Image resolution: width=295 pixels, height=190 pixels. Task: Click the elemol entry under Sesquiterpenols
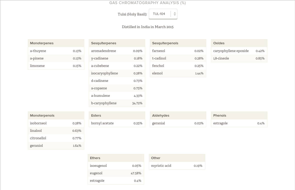pyautogui.click(x=178, y=73)
